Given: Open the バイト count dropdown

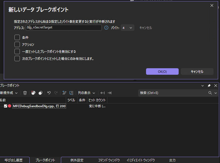Looking at the screenshot, I should pos(127,27).
